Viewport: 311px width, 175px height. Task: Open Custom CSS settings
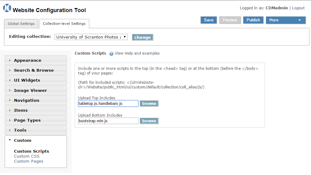27,156
